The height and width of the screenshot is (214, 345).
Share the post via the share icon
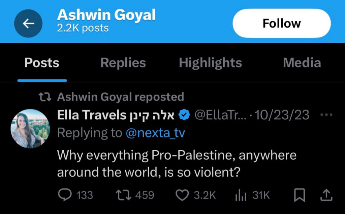[x=326, y=195]
